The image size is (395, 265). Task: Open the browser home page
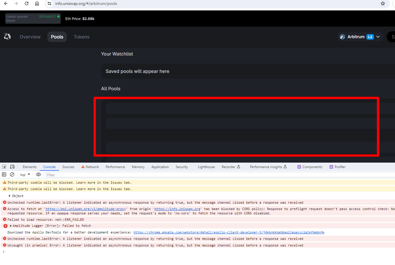point(37,4)
